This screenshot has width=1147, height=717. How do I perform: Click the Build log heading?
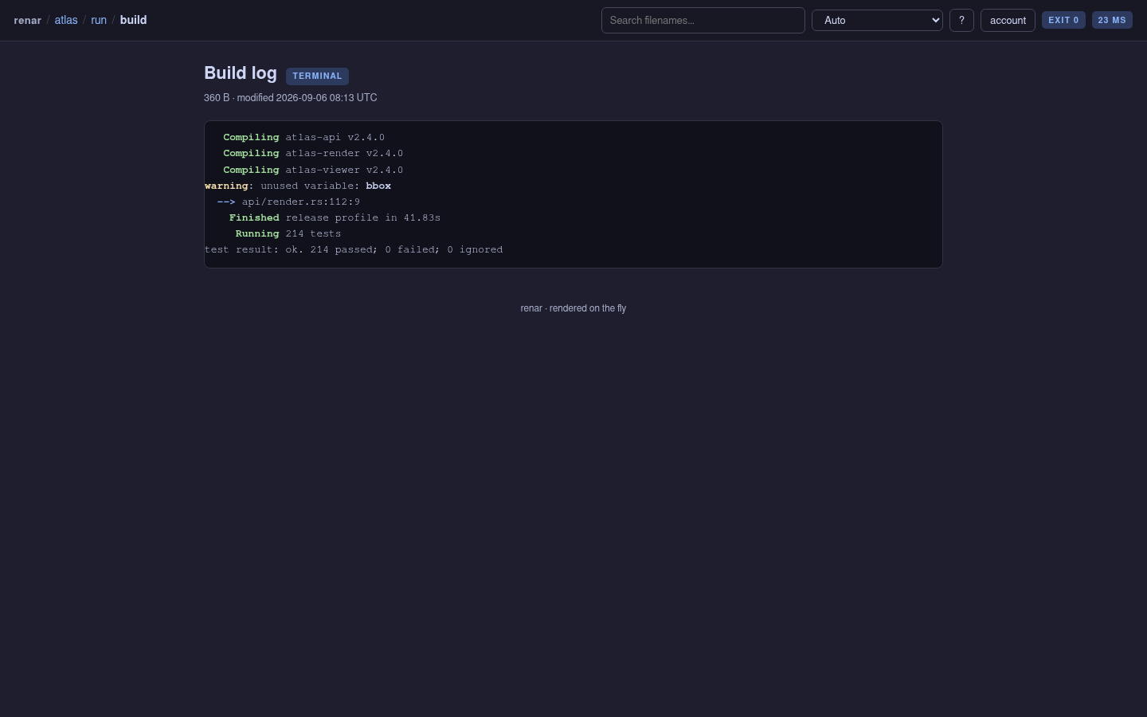click(x=241, y=73)
